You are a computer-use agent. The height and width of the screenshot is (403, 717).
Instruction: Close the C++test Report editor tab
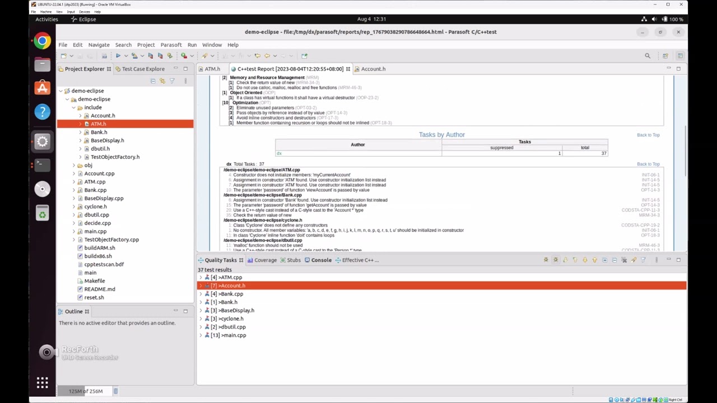coord(348,69)
